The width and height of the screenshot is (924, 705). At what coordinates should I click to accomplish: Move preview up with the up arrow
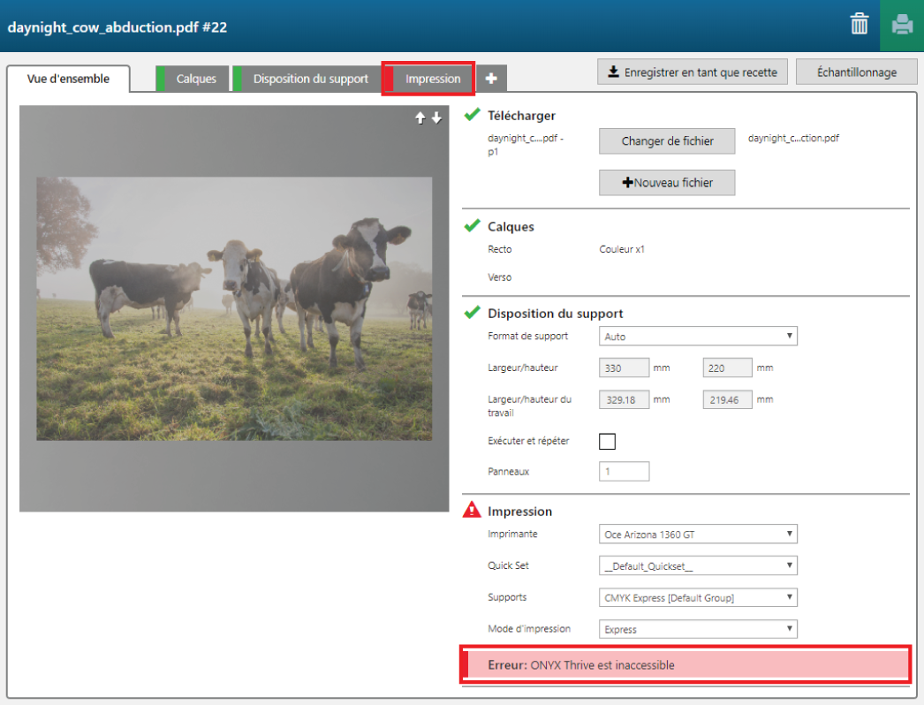tap(420, 117)
